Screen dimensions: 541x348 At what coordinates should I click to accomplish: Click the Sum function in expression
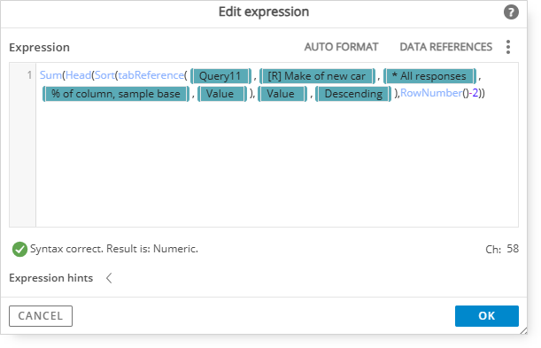click(50, 75)
